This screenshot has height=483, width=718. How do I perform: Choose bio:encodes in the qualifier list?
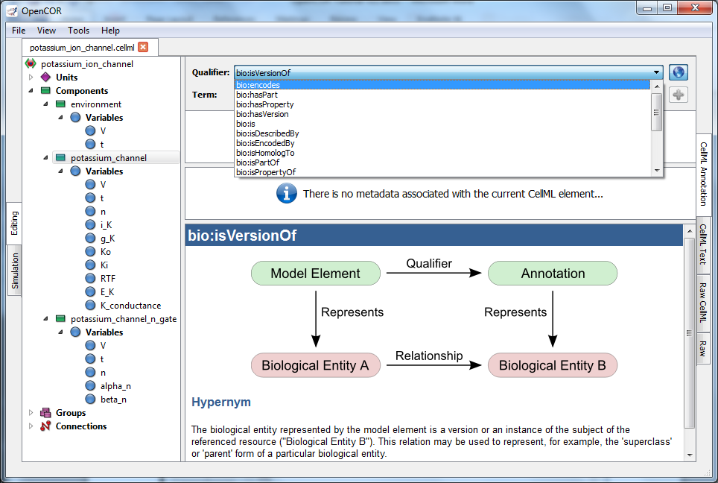[442, 85]
